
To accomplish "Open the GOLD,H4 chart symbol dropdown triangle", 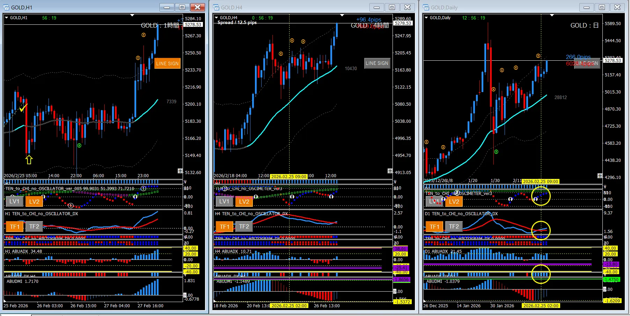I will click(x=217, y=18).
